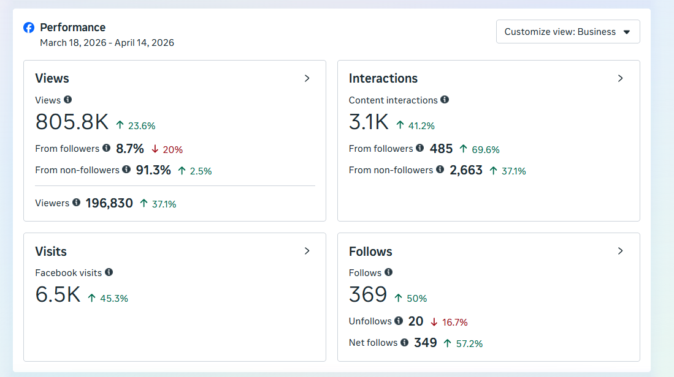Click the Content interactions info icon

point(444,100)
